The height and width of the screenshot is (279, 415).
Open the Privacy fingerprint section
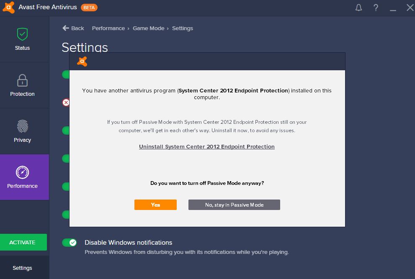[x=23, y=131]
